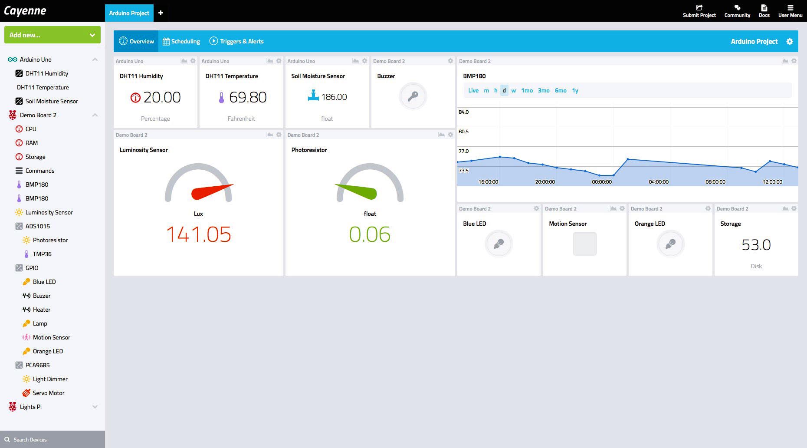
Task: Open the Add new dropdown
Action: 52,35
